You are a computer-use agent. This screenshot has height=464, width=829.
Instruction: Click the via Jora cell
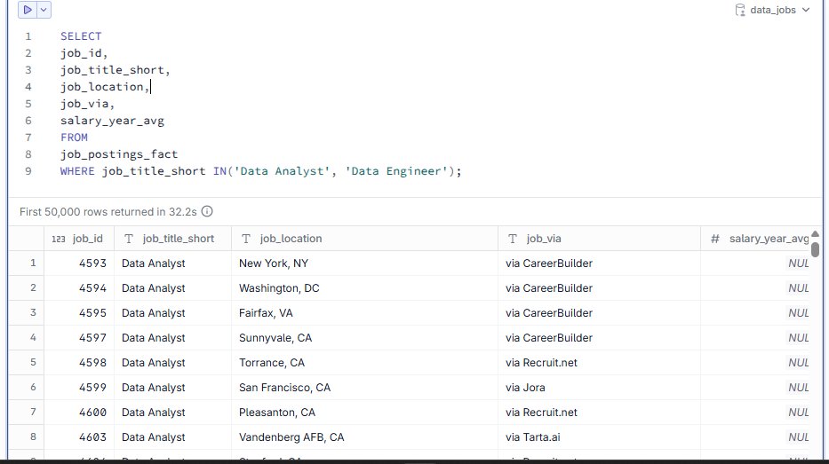click(x=600, y=388)
